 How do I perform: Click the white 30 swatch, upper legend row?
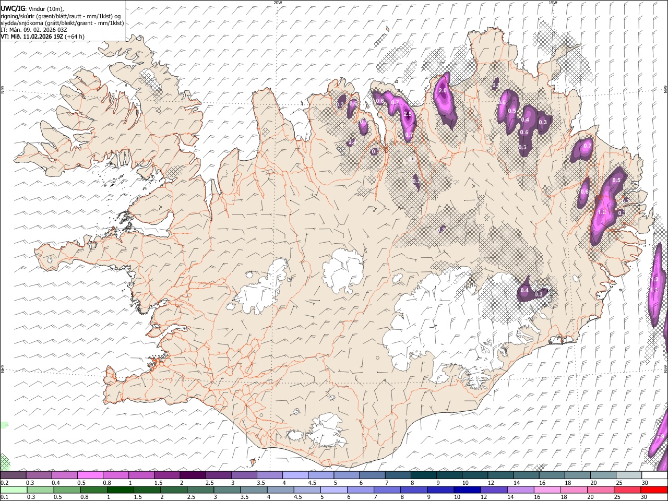654,475
